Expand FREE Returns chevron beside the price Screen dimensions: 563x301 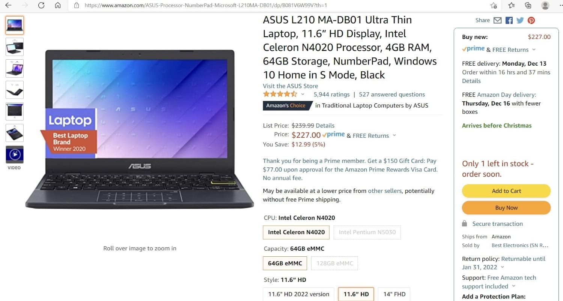pos(394,136)
